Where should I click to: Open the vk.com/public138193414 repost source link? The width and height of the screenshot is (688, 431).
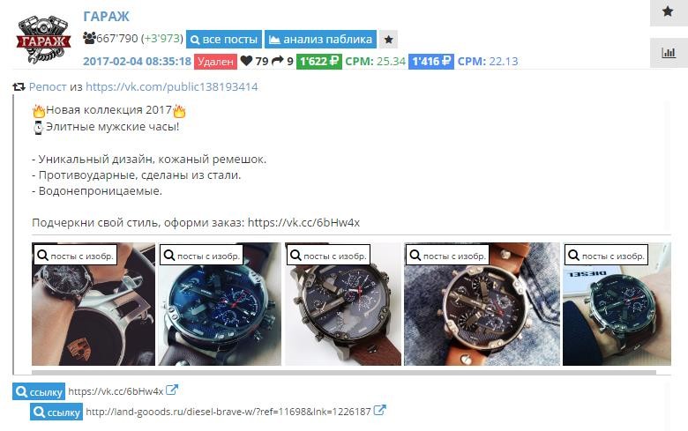click(172, 86)
